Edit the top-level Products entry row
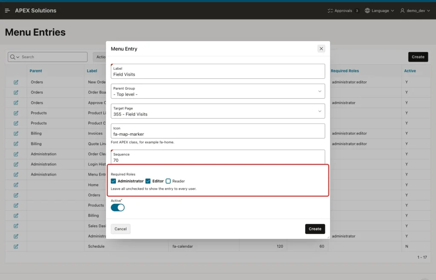436x280 pixels. coord(16,206)
